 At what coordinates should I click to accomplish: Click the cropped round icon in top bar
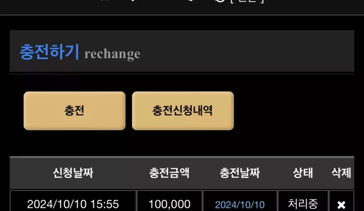click(220, 1)
